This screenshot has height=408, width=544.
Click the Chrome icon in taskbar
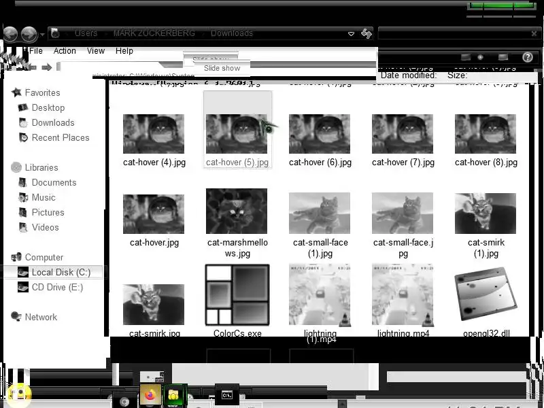pyautogui.click(x=124, y=402)
